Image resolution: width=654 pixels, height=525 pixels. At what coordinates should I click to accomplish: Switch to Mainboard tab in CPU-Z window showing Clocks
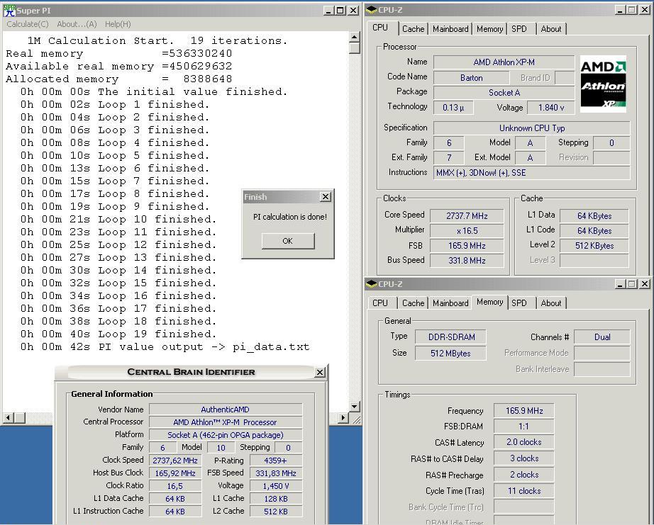(450, 29)
